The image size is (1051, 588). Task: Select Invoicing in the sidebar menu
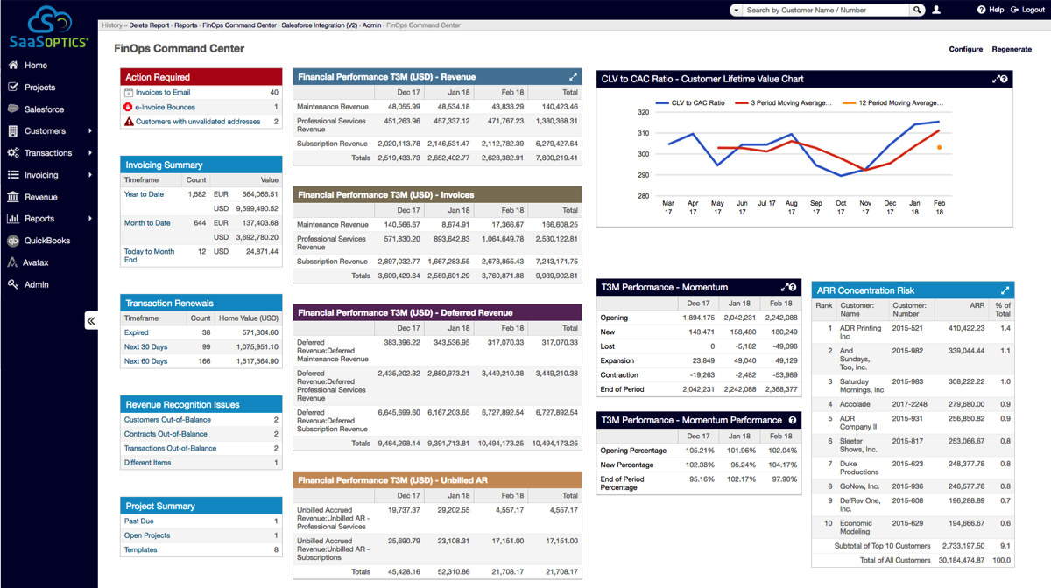pos(41,175)
